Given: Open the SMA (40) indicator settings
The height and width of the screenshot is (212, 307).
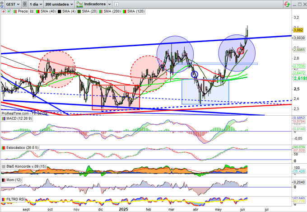Looking at the screenshot, I should [48, 11].
